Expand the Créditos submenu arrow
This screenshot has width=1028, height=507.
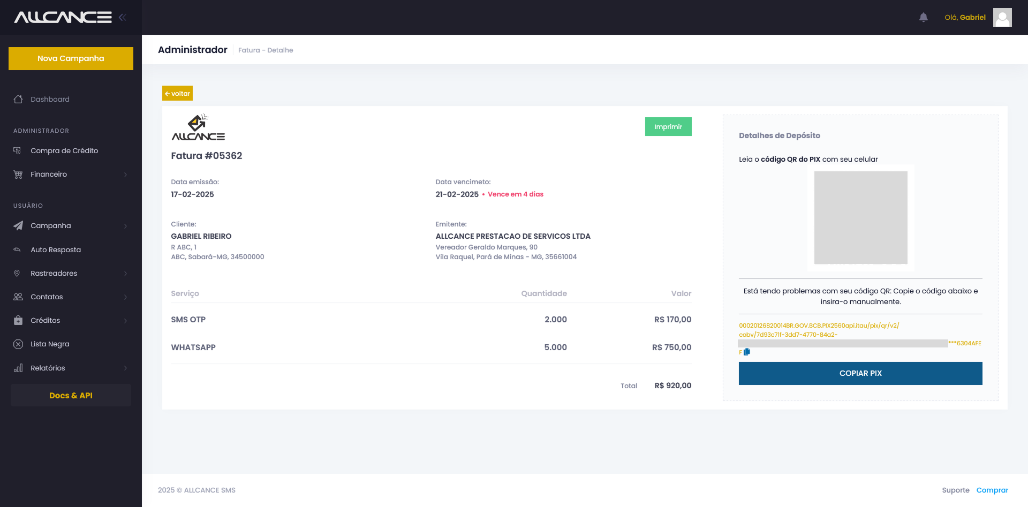point(126,321)
